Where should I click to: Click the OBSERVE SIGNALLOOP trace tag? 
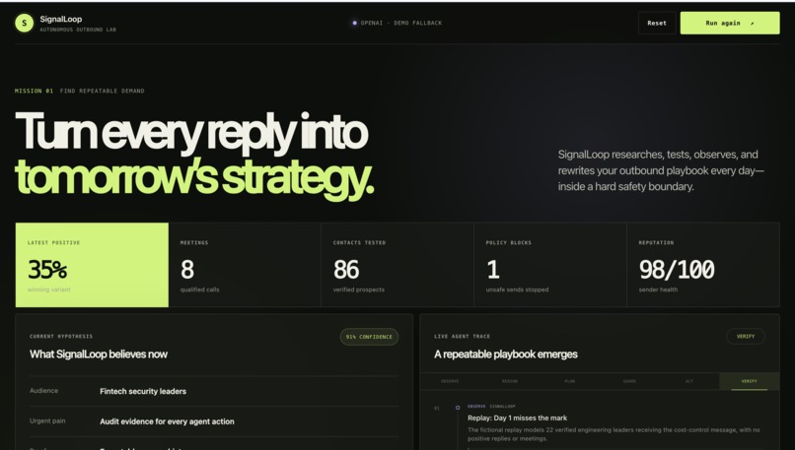point(491,407)
